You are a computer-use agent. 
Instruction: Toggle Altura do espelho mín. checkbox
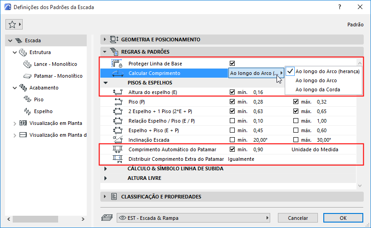[232, 92]
